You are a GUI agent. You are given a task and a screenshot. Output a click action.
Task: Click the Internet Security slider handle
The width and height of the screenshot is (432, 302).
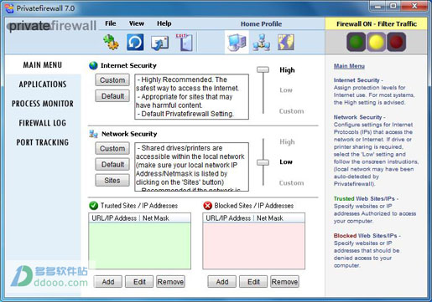263,69
